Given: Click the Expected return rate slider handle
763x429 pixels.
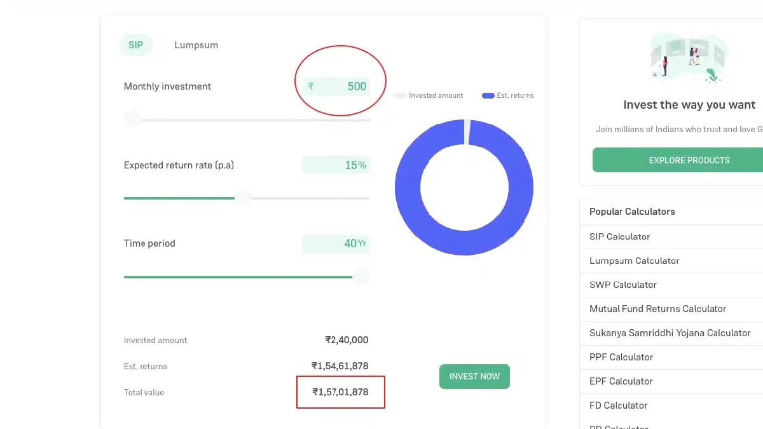Looking at the screenshot, I should click(x=243, y=198).
